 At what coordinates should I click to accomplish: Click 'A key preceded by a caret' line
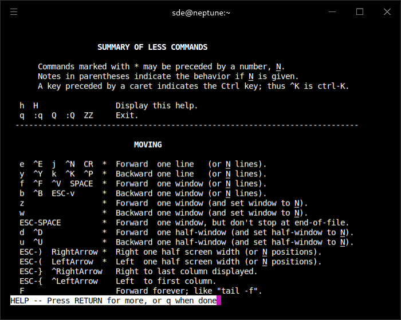[x=194, y=86]
